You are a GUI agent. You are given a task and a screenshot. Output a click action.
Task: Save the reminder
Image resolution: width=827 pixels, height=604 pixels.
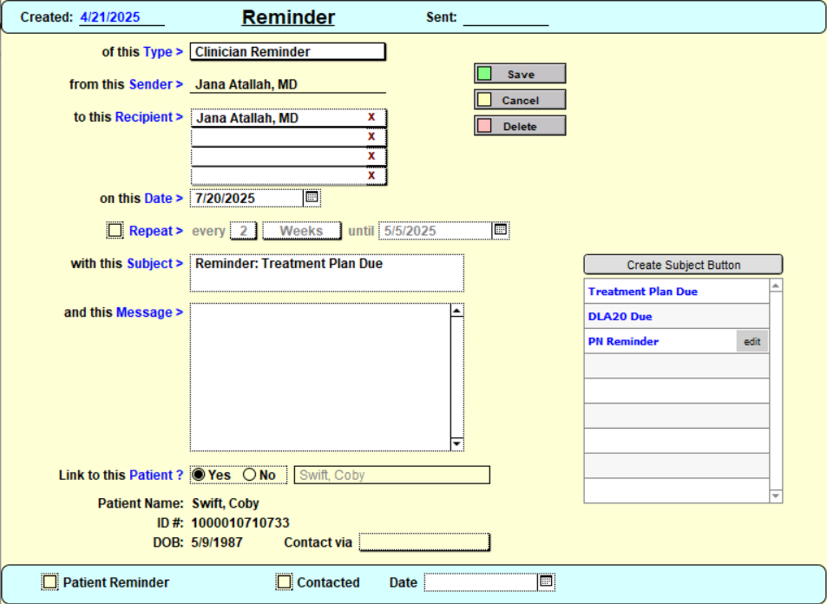click(520, 75)
